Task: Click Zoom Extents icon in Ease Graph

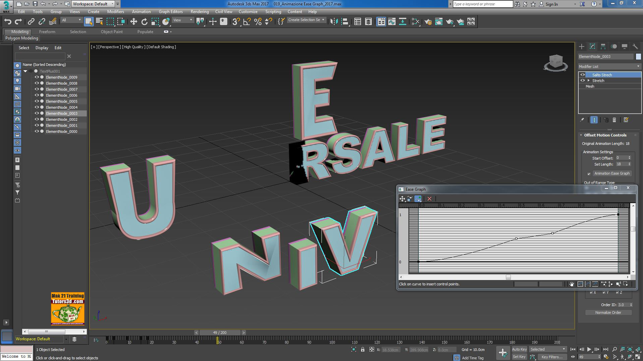Action: tap(580, 284)
